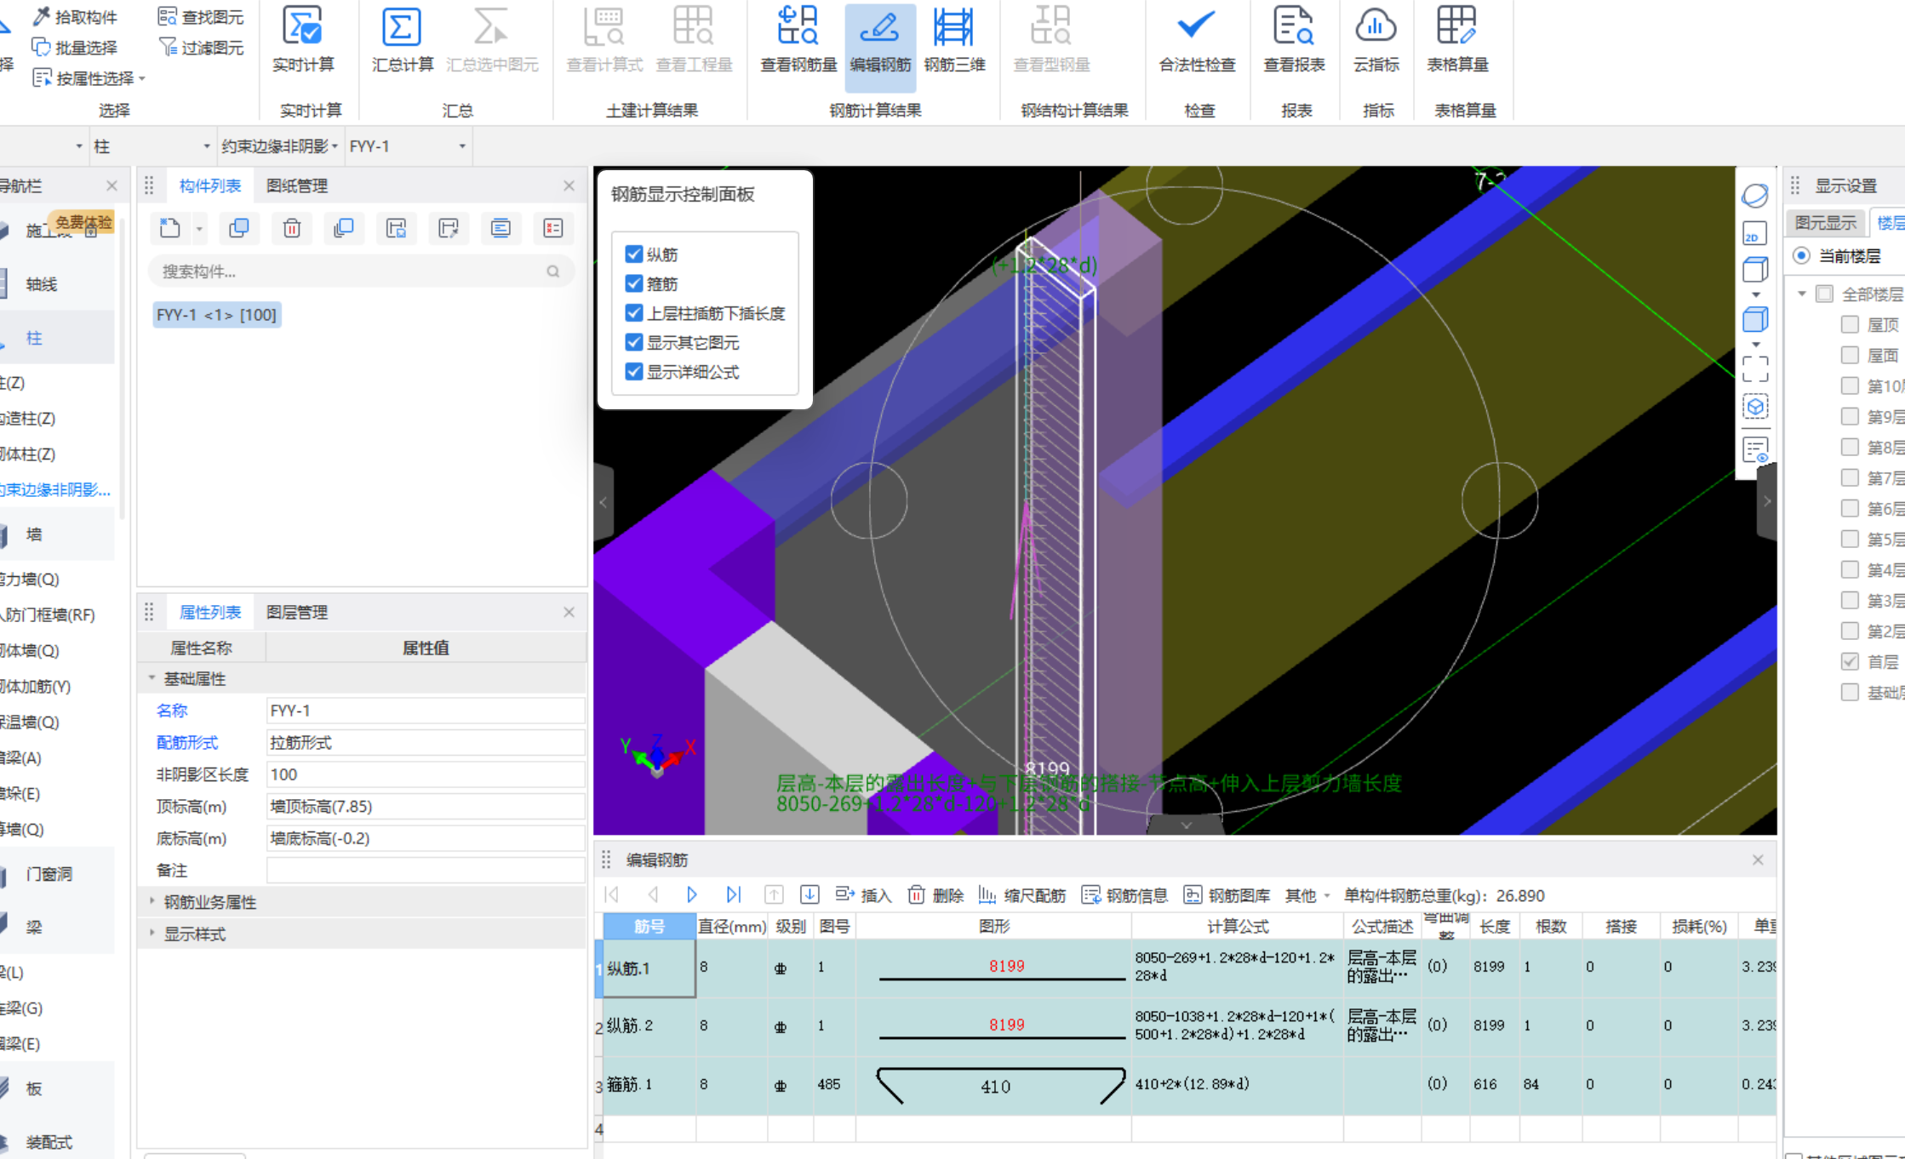Open 查看钢筋量 rebar quantity view
The height and width of the screenshot is (1159, 1905).
798,40
